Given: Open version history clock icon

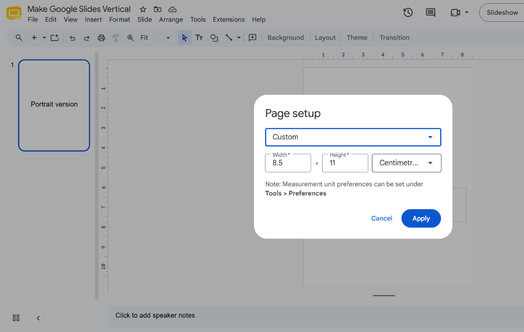Looking at the screenshot, I should click(408, 13).
